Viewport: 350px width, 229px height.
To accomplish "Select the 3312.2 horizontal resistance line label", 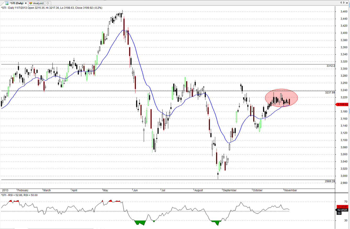I will pyautogui.click(x=330, y=66).
